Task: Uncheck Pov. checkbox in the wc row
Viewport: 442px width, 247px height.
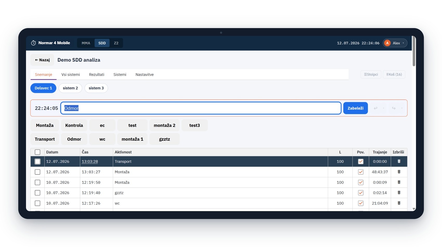Action: click(x=361, y=203)
